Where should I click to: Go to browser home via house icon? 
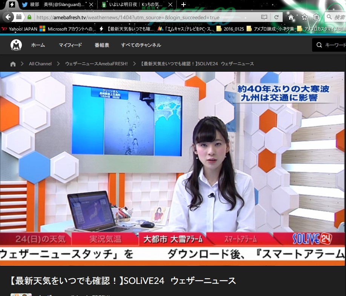pos(291,17)
